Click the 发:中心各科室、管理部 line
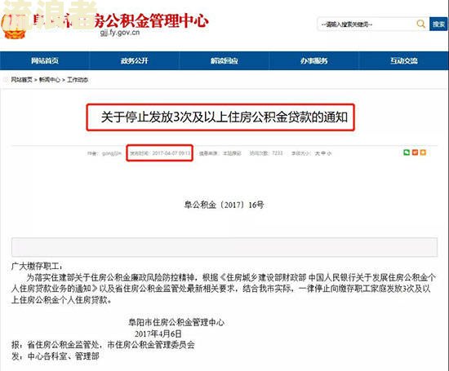 click(56, 356)
